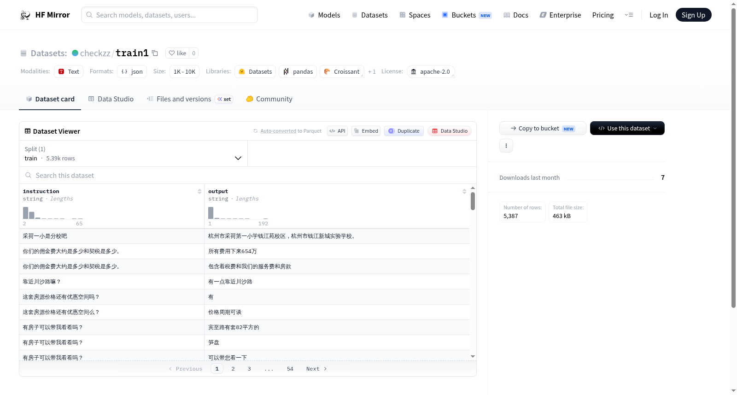Image resolution: width=737 pixels, height=395 pixels.
Task: Expand the train split dropdown
Action: [133, 153]
